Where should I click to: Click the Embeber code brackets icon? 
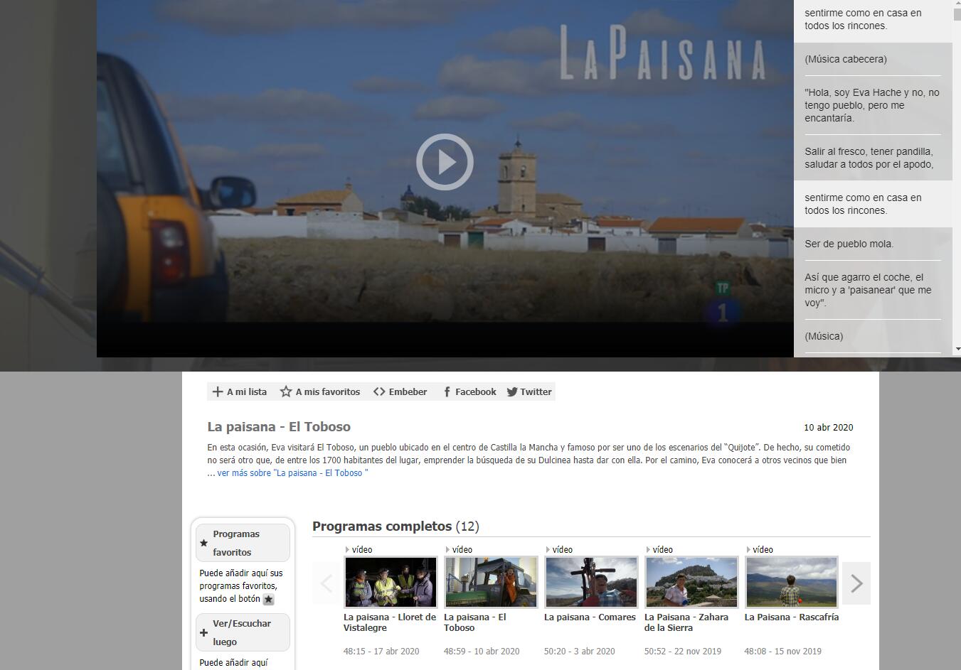coord(379,391)
